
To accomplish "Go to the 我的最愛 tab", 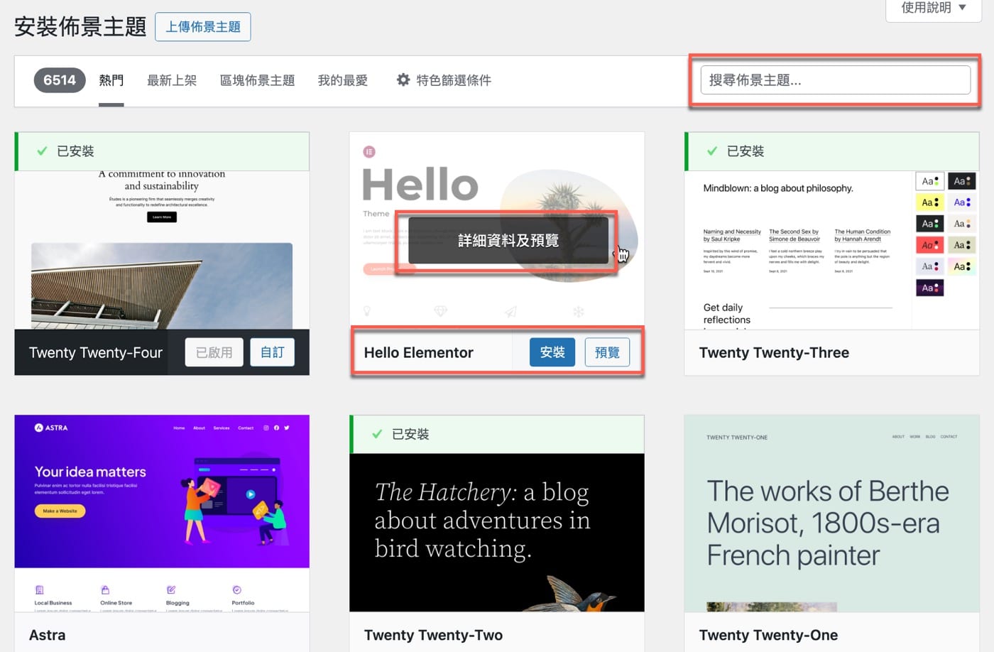I will pos(343,80).
